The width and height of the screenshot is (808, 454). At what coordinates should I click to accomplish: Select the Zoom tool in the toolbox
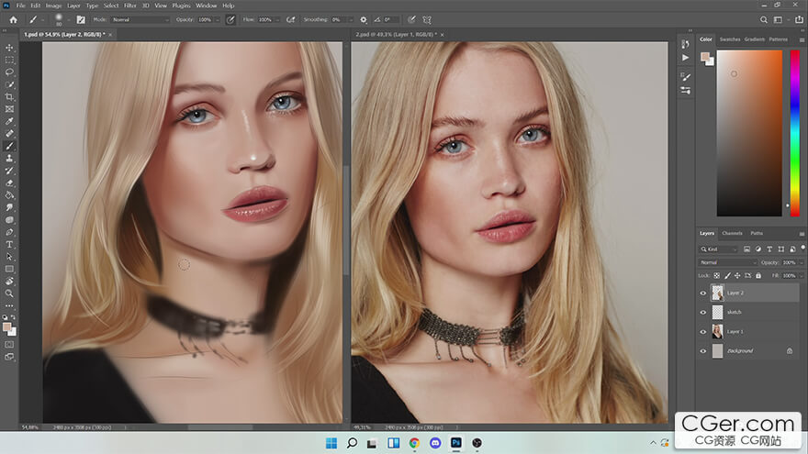tap(9, 293)
